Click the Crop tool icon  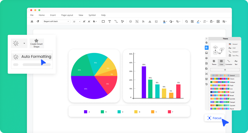[x=178, y=21]
